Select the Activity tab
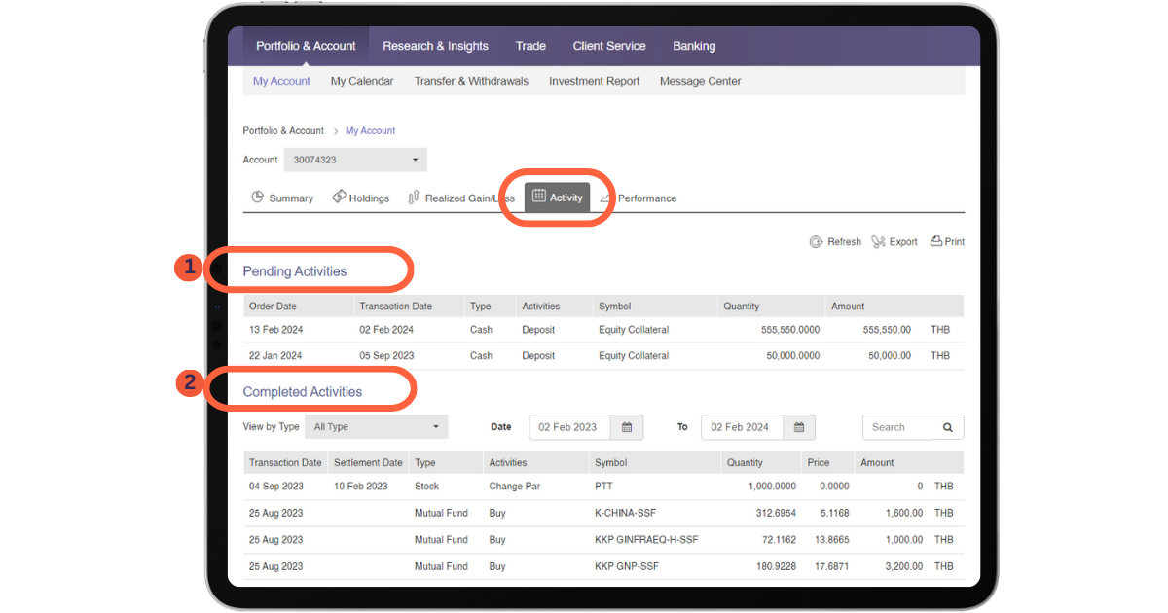The image size is (1168, 613). [x=557, y=198]
